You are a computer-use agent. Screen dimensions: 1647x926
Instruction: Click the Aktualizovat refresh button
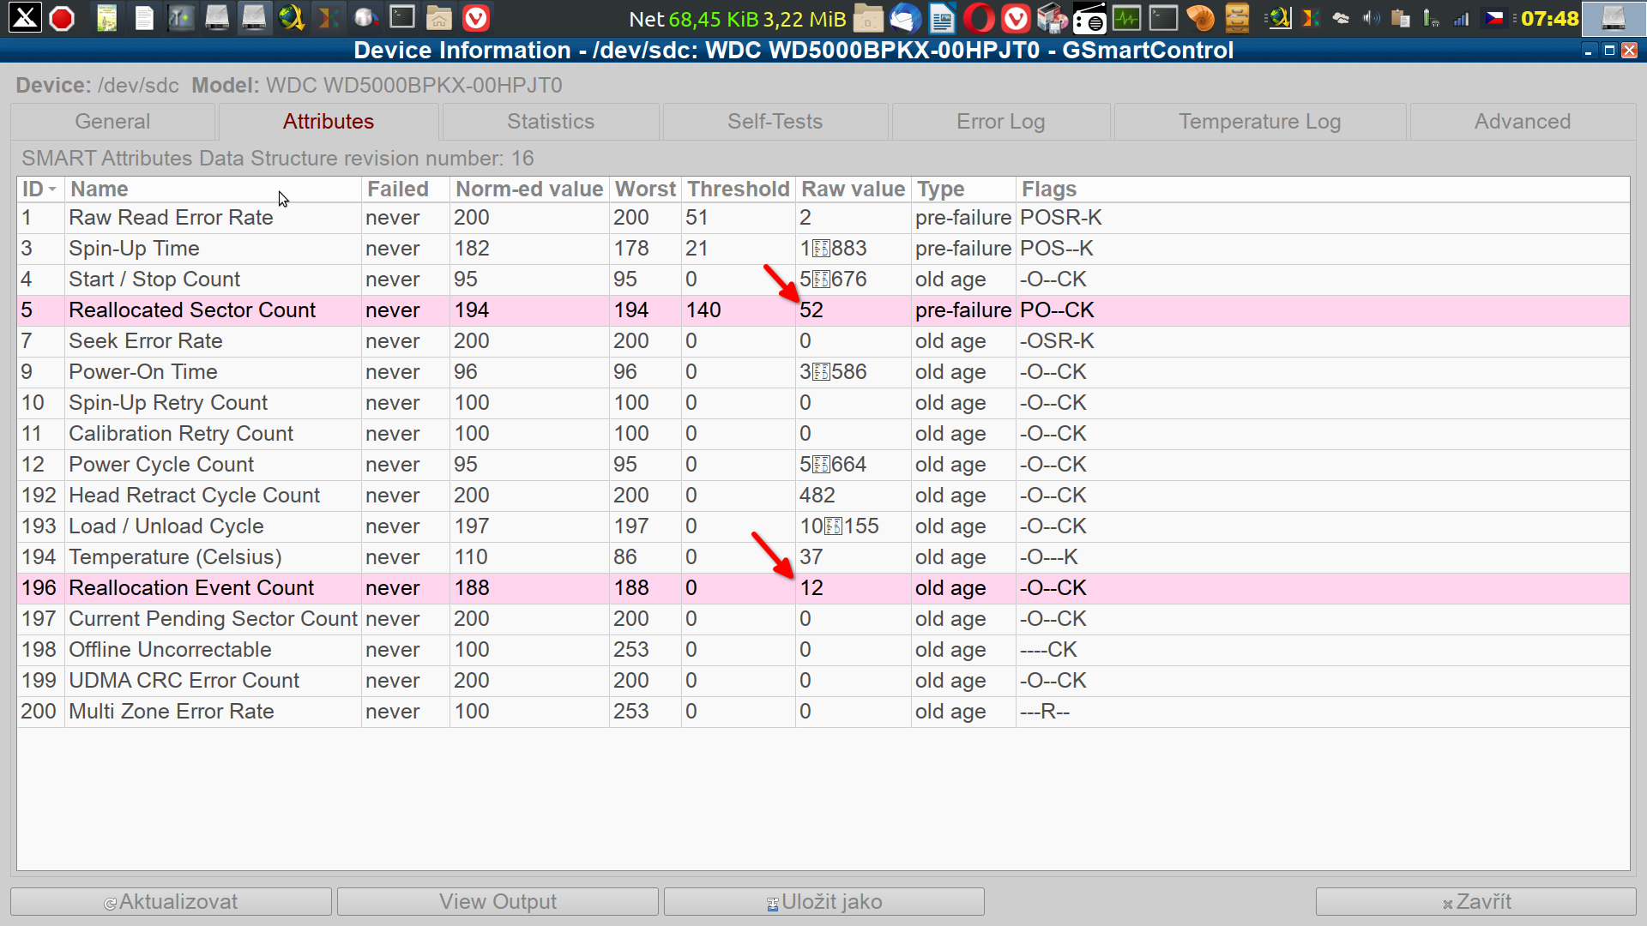pos(171,901)
